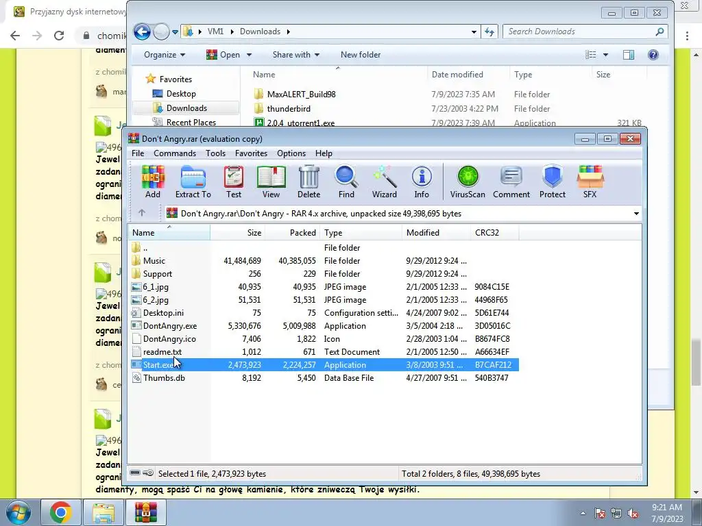This screenshot has height=526, width=702.
Task: Open the Windows Start menu
Action: click(x=18, y=512)
